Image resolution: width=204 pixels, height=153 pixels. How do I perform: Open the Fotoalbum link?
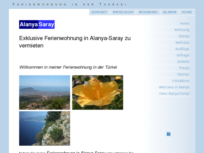[x=181, y=81]
